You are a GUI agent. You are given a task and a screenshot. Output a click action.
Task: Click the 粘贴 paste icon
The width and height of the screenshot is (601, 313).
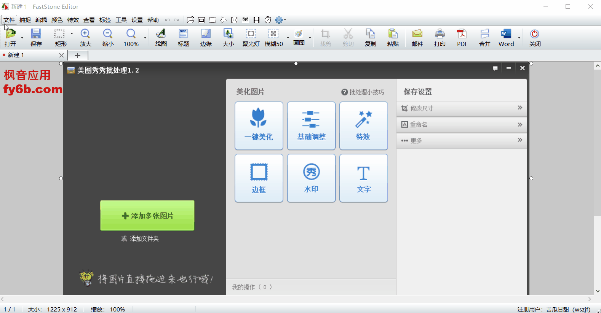tap(393, 38)
